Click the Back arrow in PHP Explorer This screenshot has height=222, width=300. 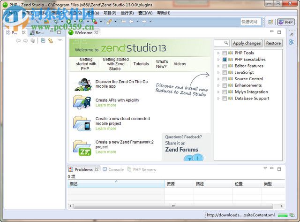pyautogui.click(x=18, y=41)
